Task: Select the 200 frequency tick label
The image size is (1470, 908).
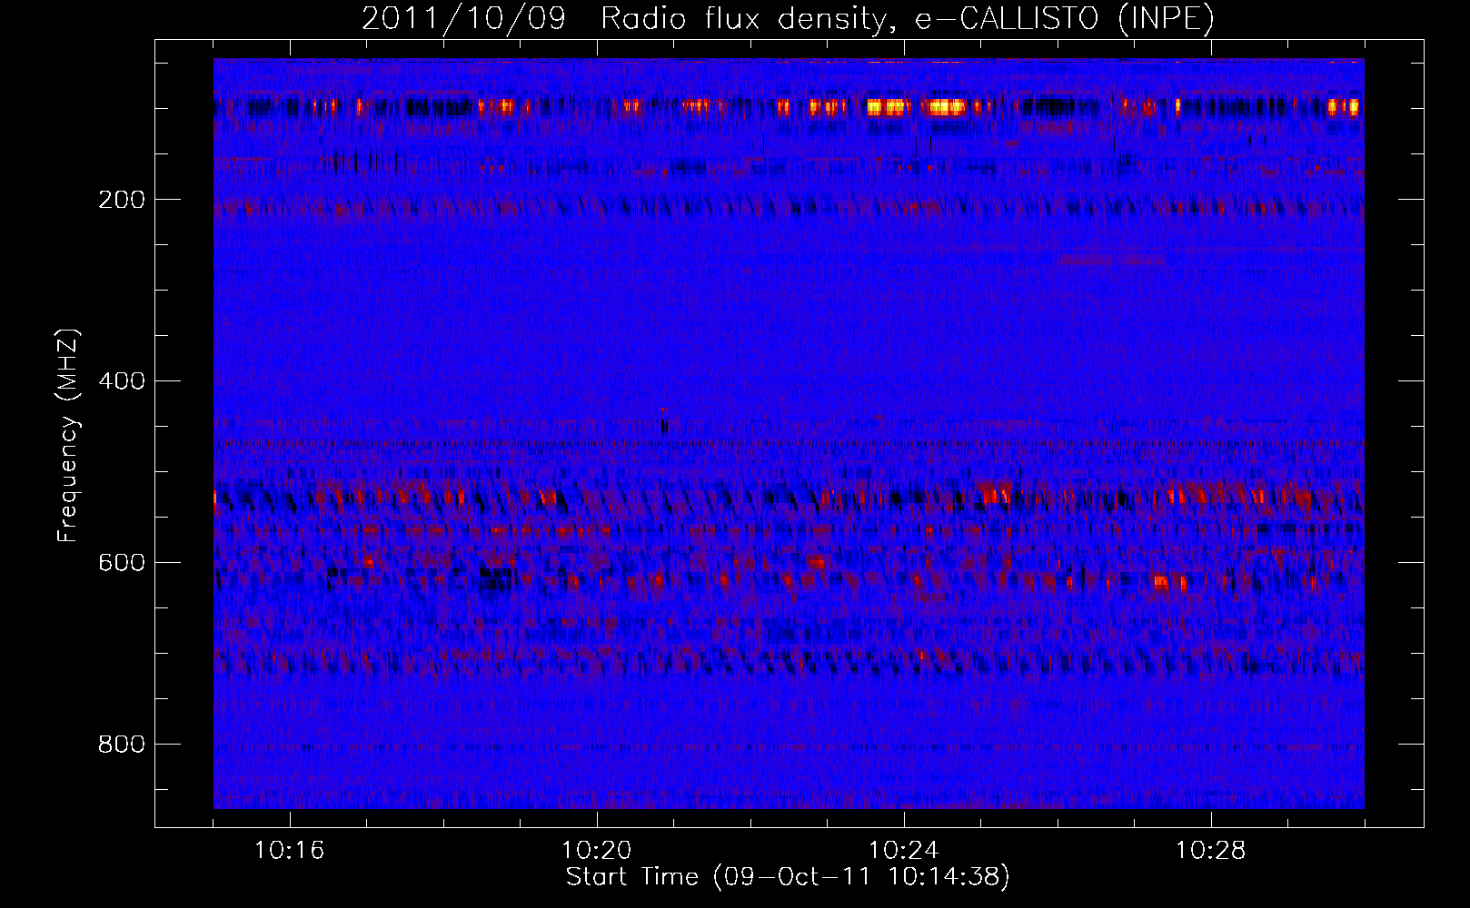Action: pyautogui.click(x=122, y=200)
